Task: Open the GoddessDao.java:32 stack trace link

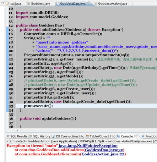Action: (x=104, y=150)
